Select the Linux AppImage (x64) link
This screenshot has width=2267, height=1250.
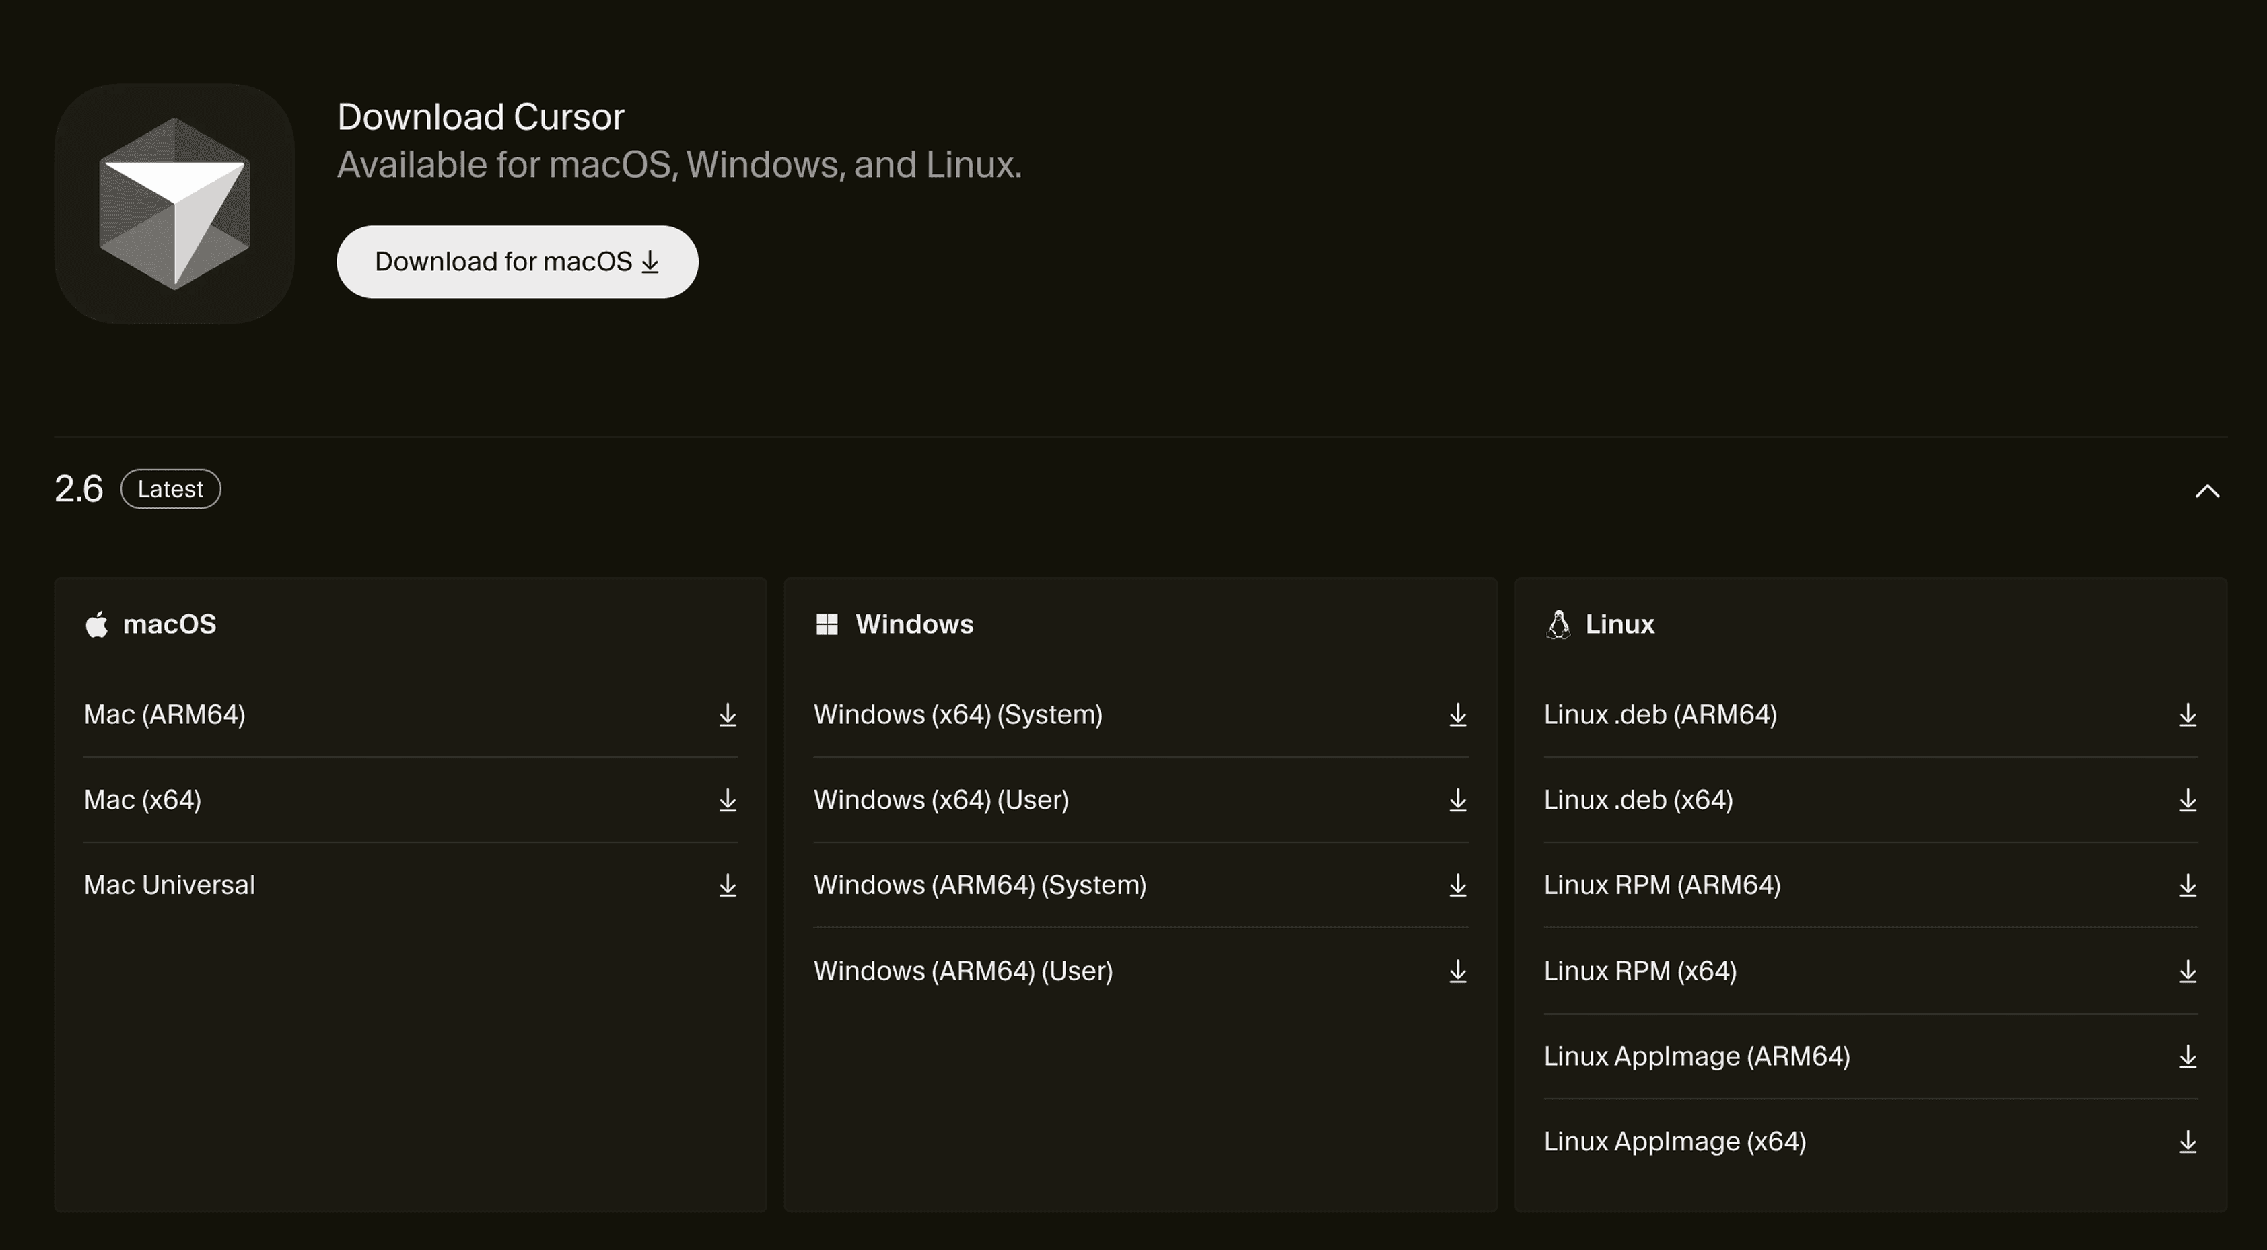coord(1674,1141)
